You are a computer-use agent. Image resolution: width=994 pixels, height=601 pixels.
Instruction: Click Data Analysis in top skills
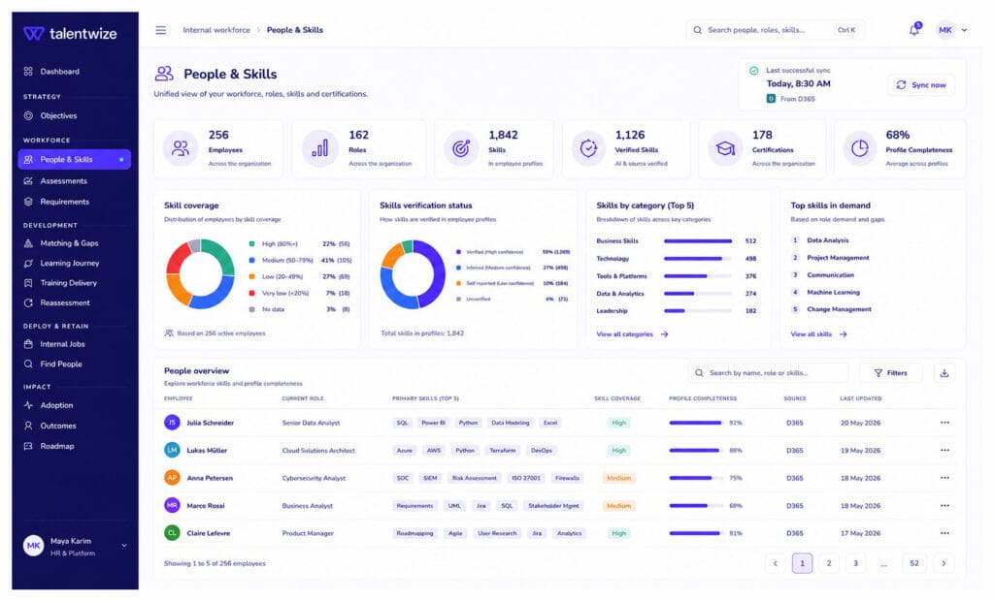(827, 240)
